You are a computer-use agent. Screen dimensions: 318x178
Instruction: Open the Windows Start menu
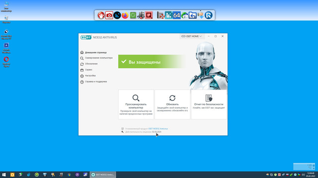click(x=4, y=175)
